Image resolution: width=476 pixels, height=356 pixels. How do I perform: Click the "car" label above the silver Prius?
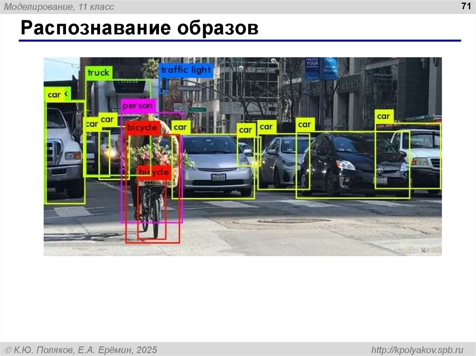click(181, 127)
